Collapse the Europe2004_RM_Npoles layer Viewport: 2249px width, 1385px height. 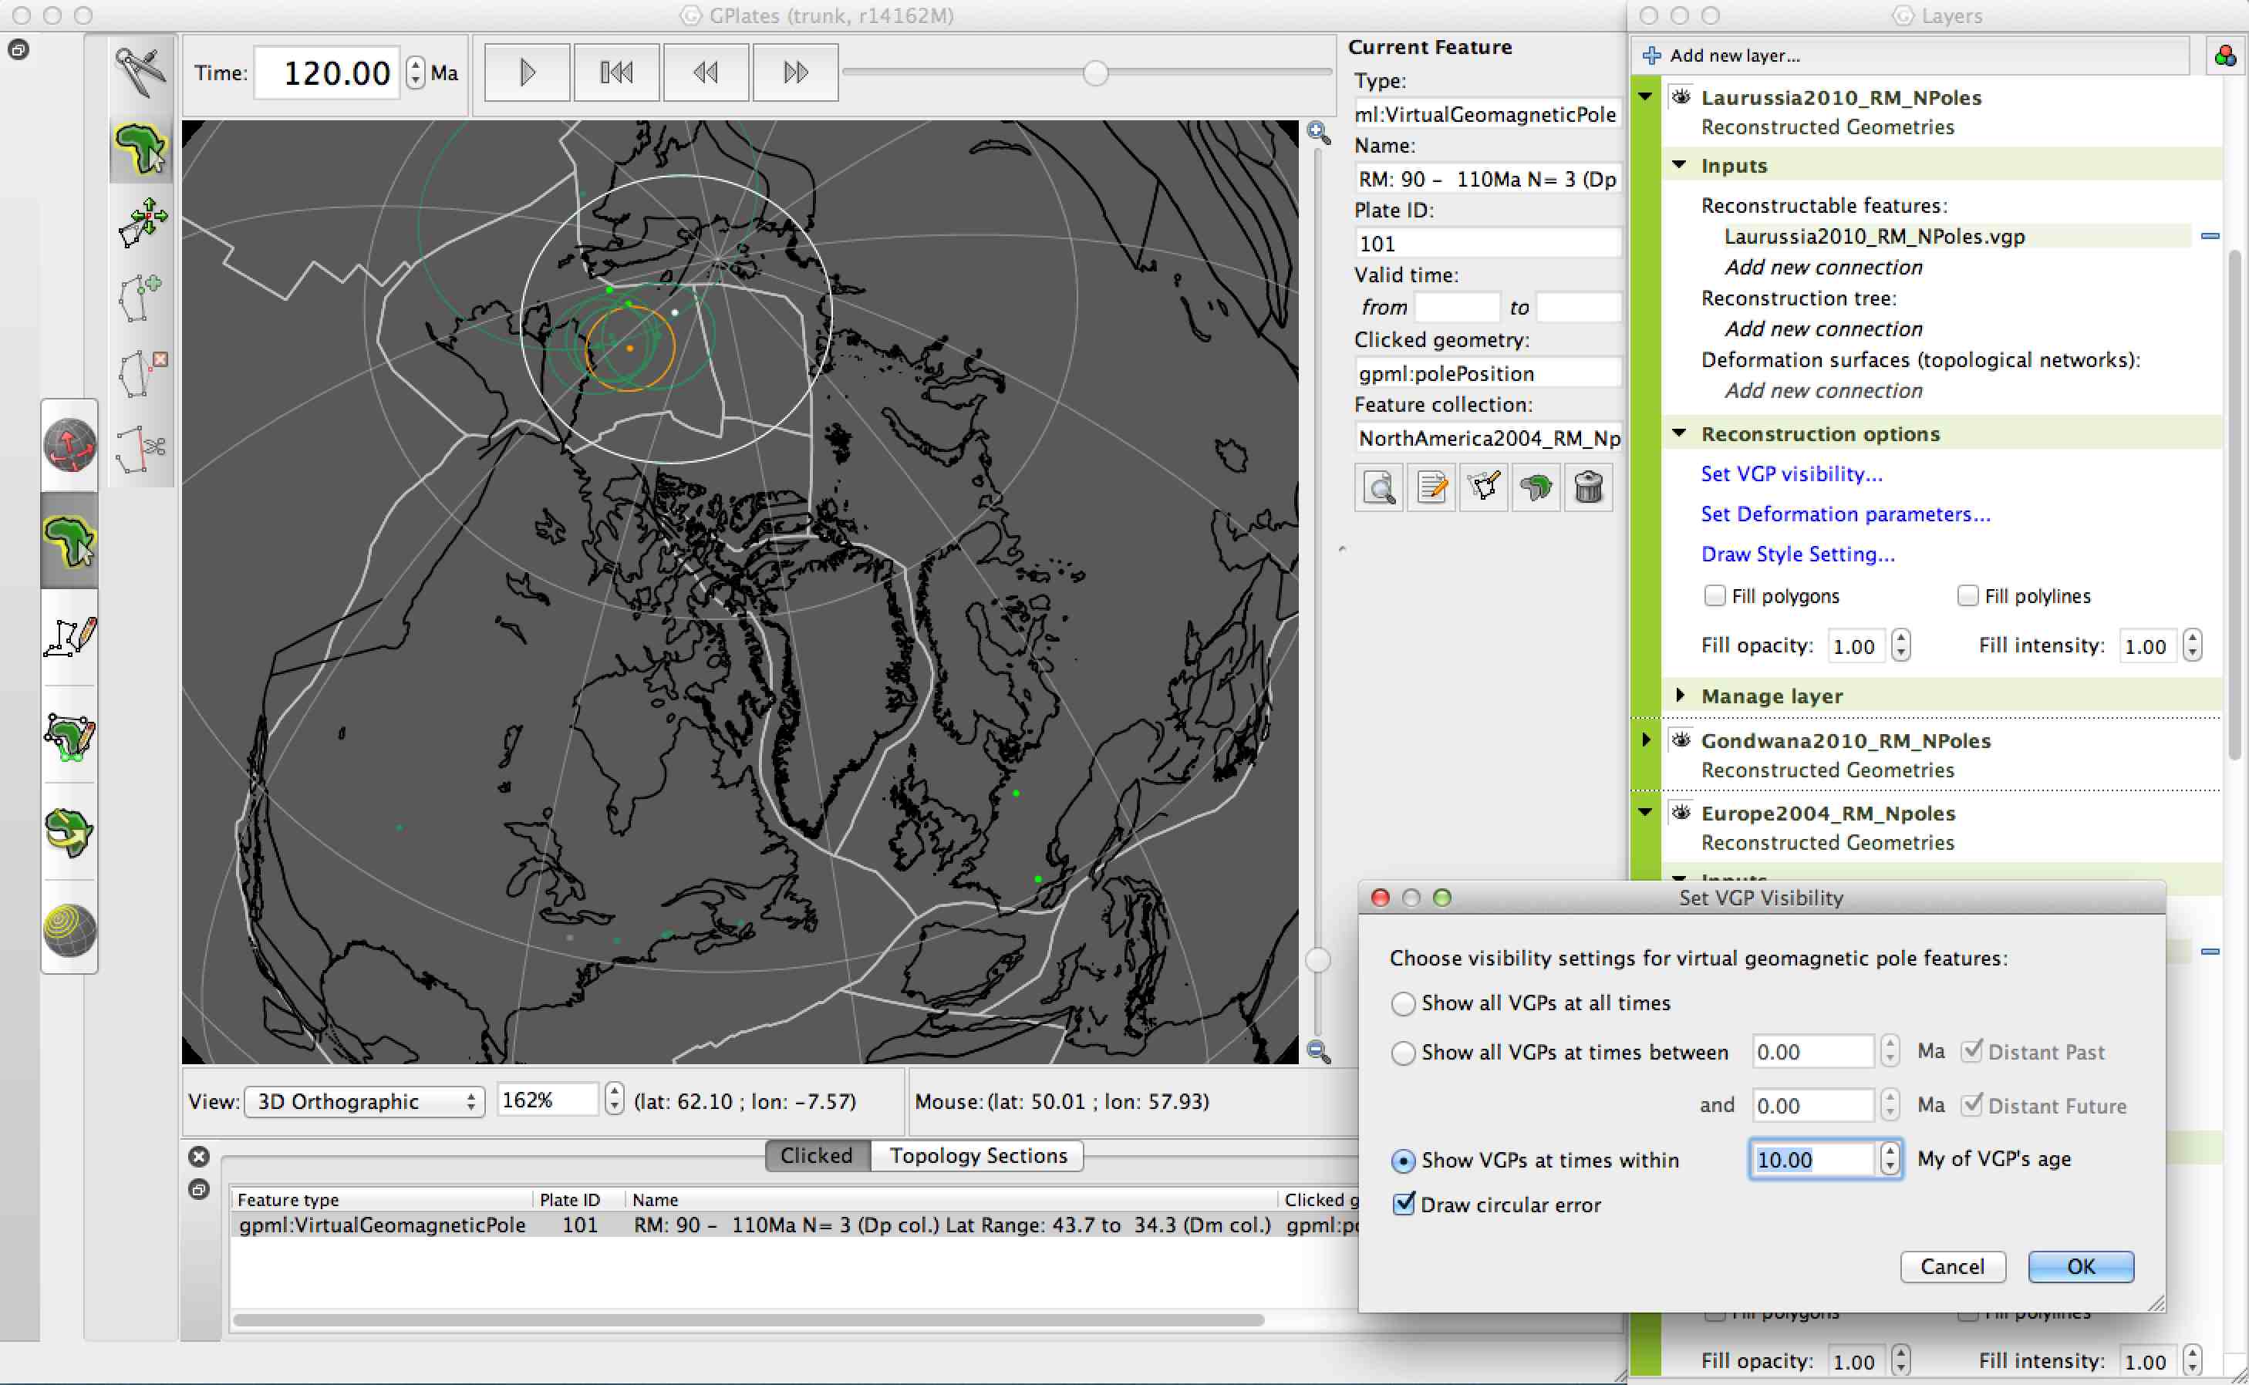pos(1645,813)
